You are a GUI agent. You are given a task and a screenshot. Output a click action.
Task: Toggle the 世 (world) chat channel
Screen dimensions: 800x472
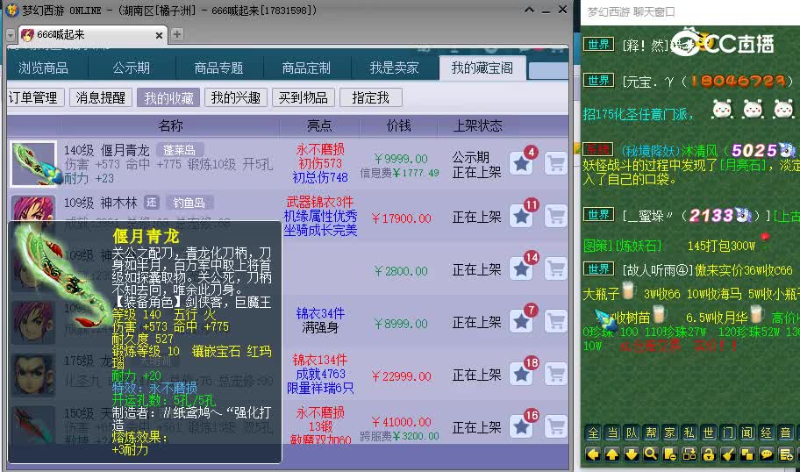[708, 433]
